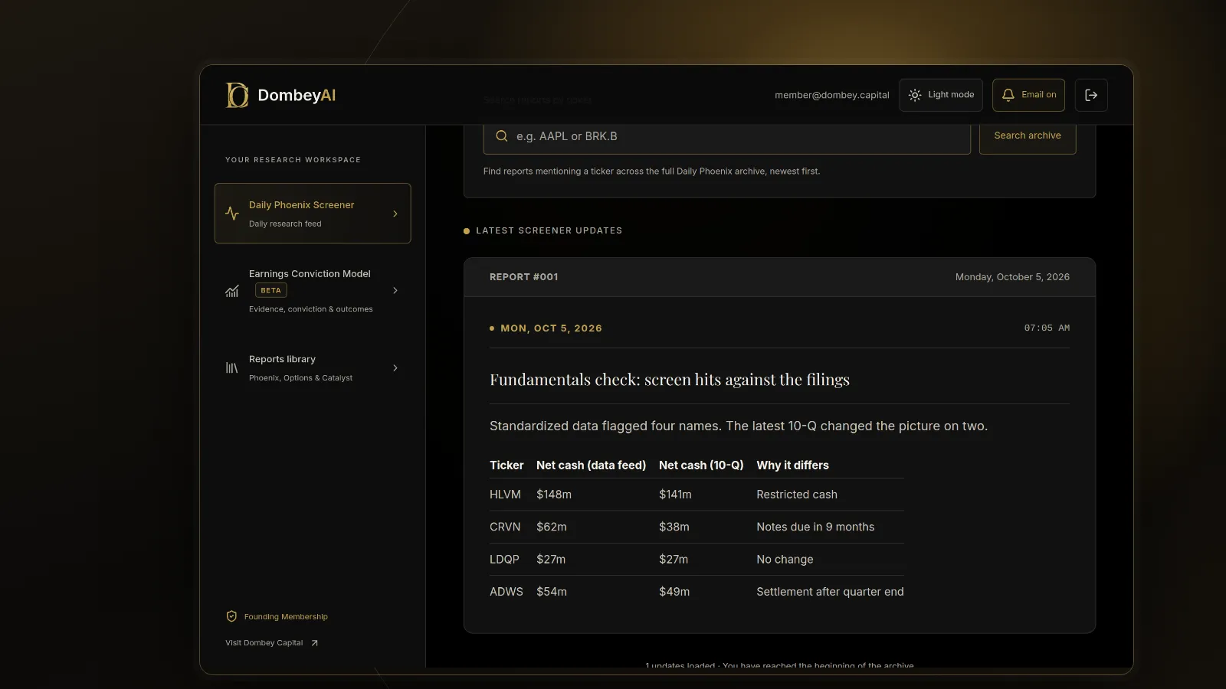Click the 07:05 AM timestamp

pos(1047,328)
